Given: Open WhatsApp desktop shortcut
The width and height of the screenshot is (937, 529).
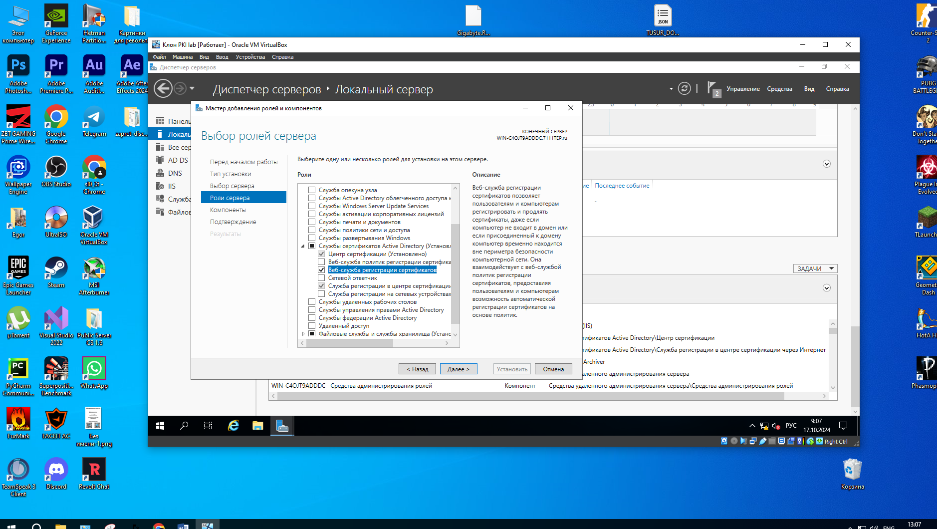Looking at the screenshot, I should (94, 373).
